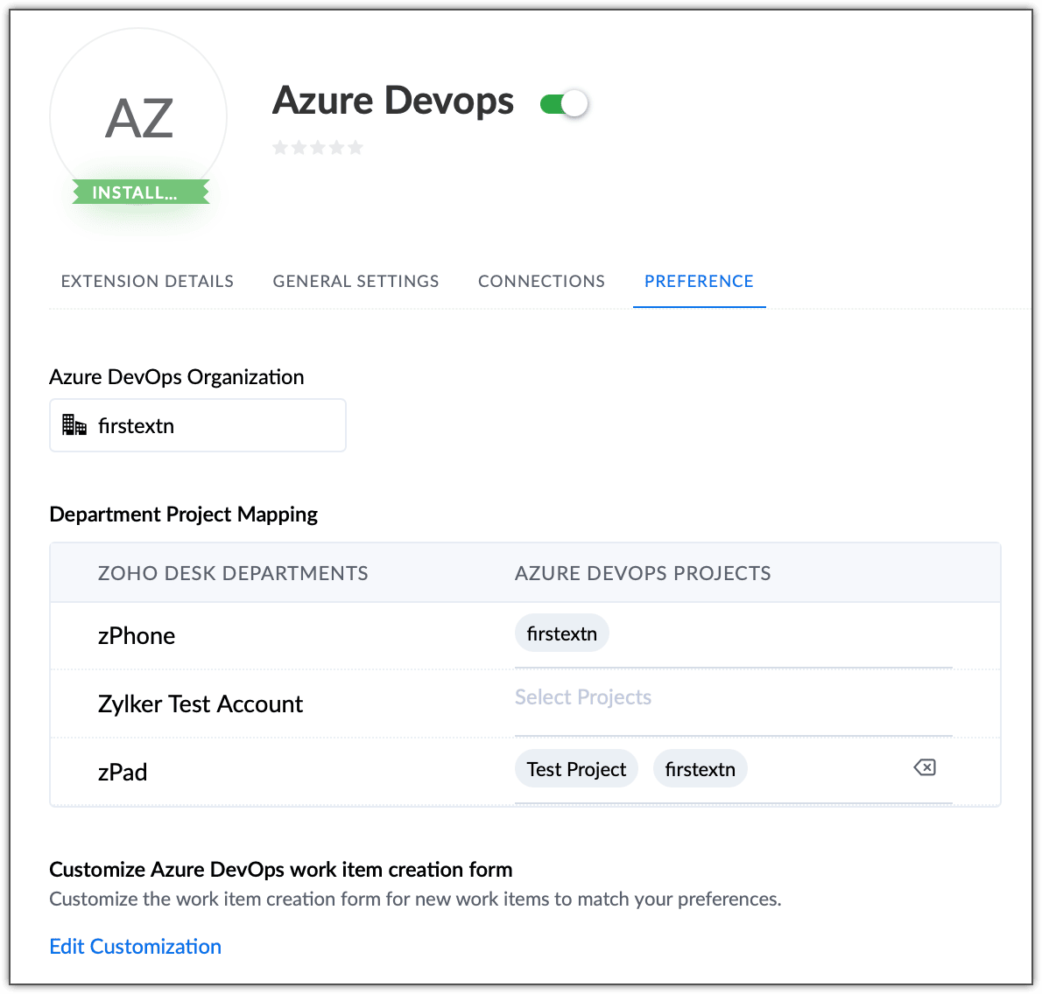
Task: Click the zPad department name
Action: (x=123, y=773)
